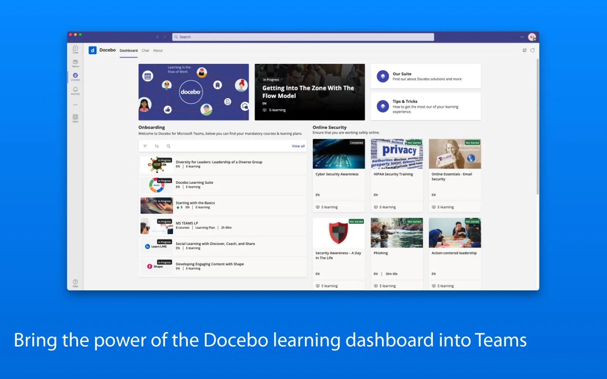Open HIPAA Security Training privacy thumbnail
This screenshot has height=379, width=607.
397,154
